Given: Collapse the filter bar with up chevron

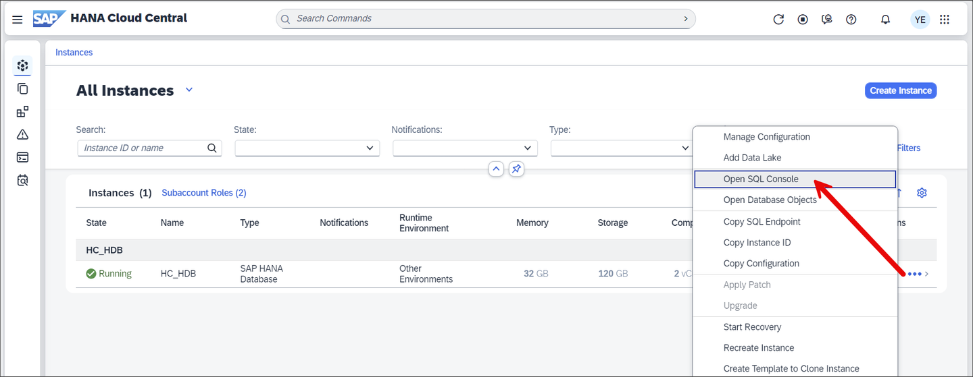Looking at the screenshot, I should tap(496, 169).
